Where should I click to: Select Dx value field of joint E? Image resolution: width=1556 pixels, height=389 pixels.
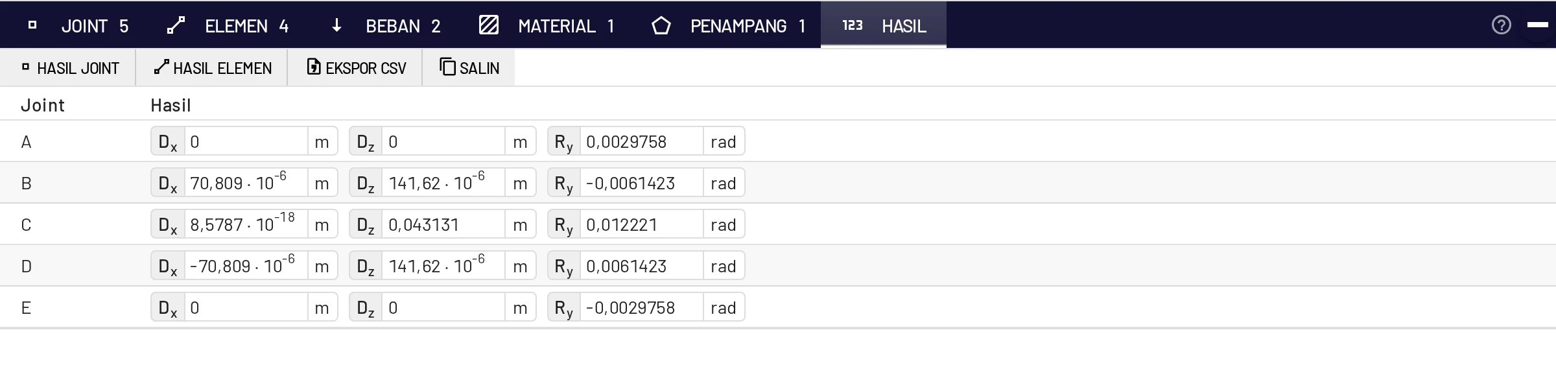point(246,307)
